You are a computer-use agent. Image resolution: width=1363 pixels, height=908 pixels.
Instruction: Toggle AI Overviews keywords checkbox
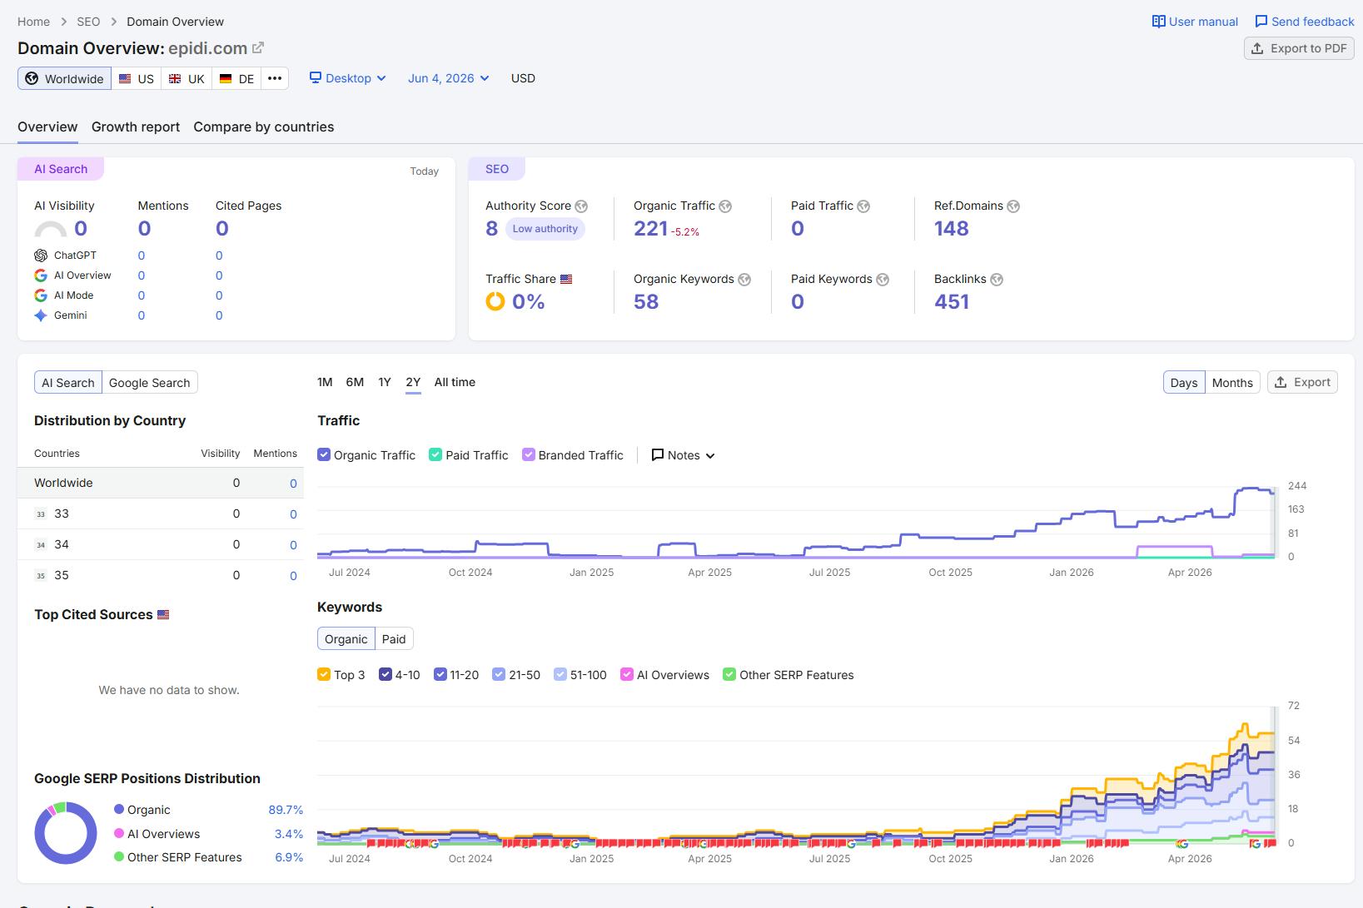(627, 674)
